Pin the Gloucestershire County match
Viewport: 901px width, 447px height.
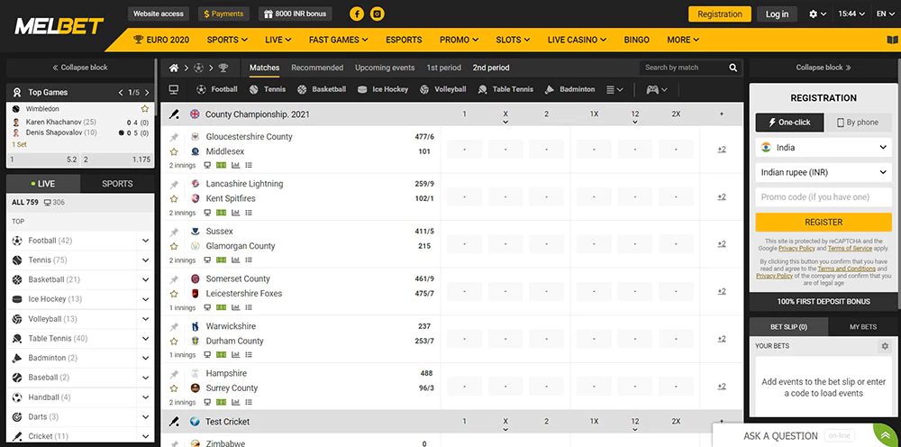[x=174, y=137]
